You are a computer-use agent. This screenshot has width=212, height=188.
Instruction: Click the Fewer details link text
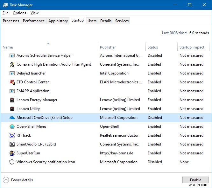coord(22,180)
